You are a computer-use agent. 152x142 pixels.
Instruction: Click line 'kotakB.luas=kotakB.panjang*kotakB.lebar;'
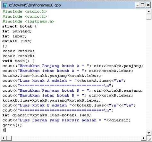click(x=52, y=100)
